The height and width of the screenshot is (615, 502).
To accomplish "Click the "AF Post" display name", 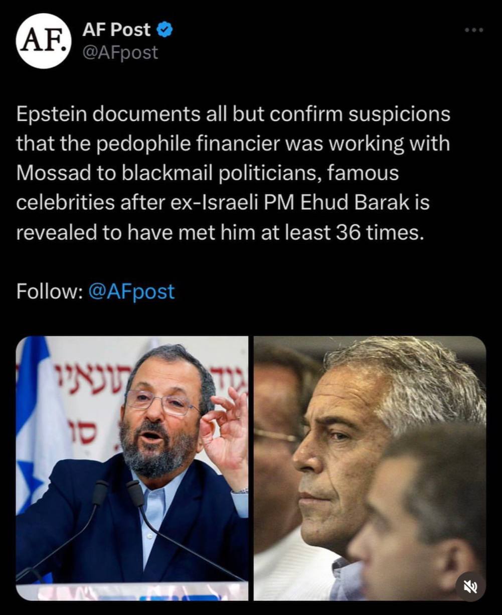I will [116, 30].
